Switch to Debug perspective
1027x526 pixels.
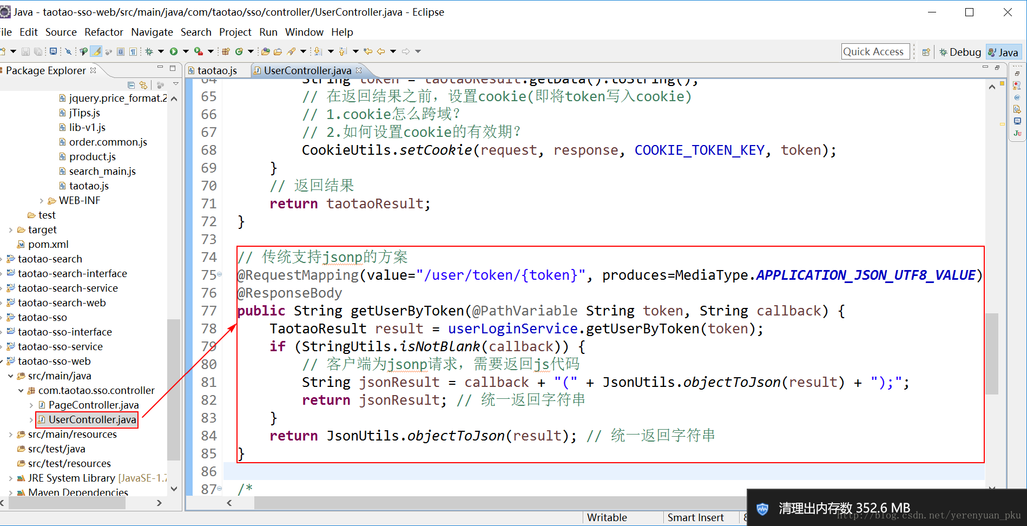pos(960,52)
